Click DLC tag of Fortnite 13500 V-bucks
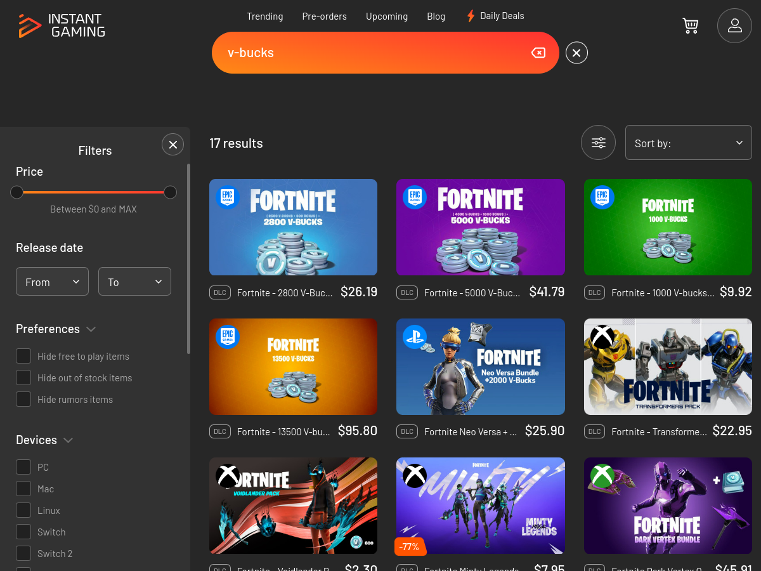 pos(220,431)
